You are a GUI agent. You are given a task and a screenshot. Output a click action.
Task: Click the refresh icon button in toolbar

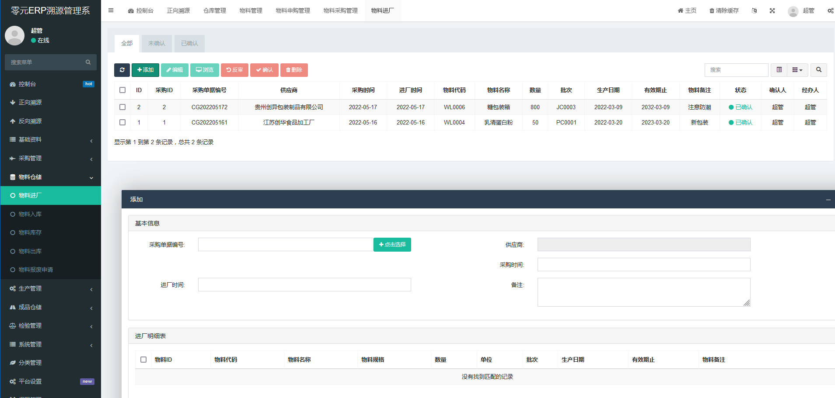point(122,70)
